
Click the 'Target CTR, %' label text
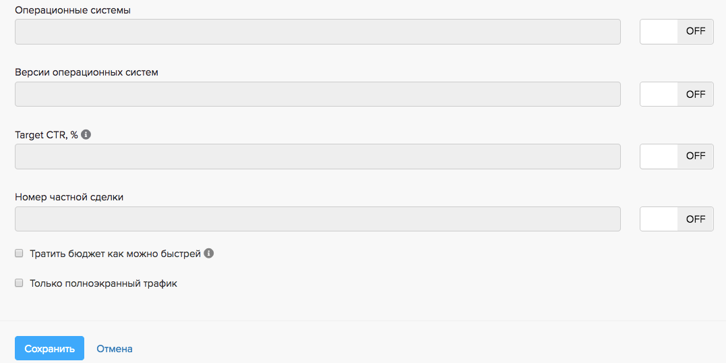(x=47, y=135)
